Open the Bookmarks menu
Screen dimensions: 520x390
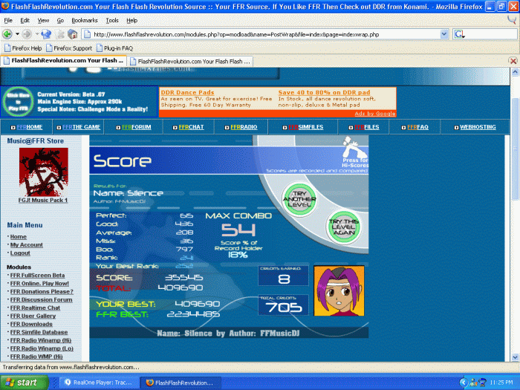(x=85, y=20)
